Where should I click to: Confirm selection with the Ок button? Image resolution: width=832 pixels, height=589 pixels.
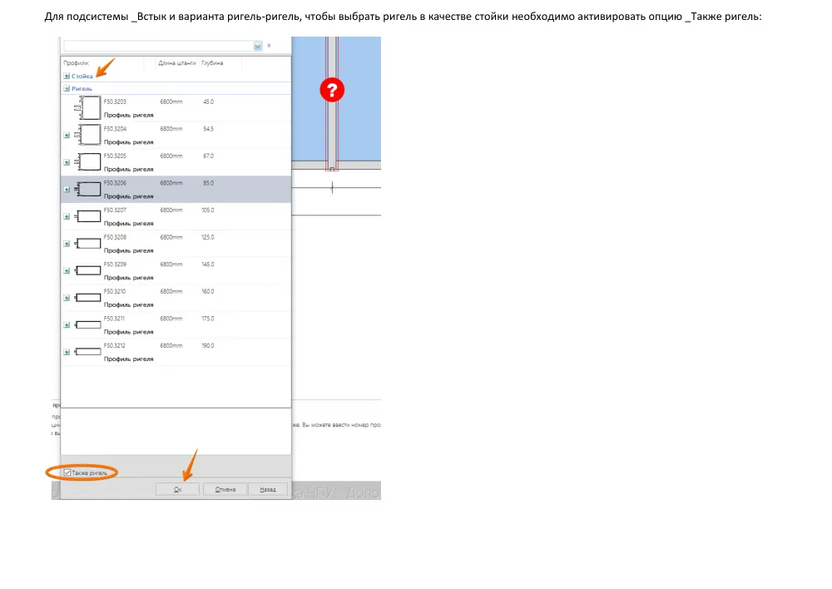177,489
